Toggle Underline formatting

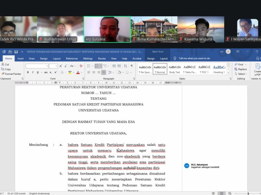click(38, 72)
